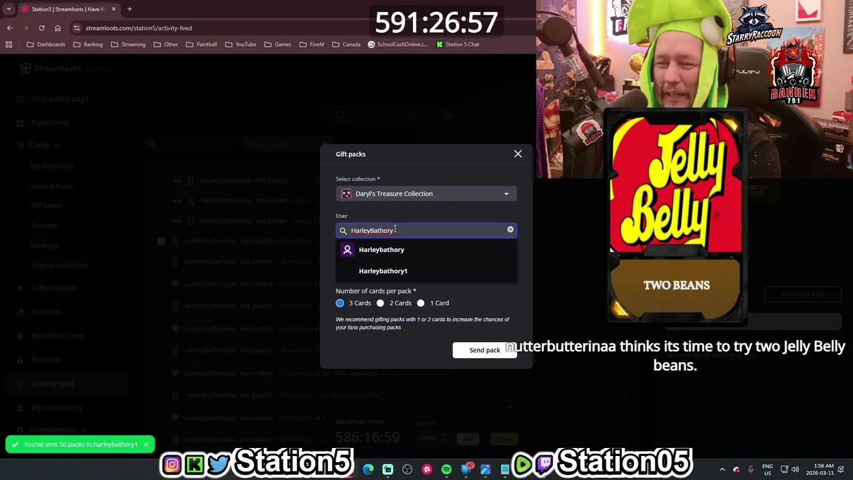The height and width of the screenshot is (480, 853).
Task: Open the taskbar app with 47 badge
Action: (466, 469)
